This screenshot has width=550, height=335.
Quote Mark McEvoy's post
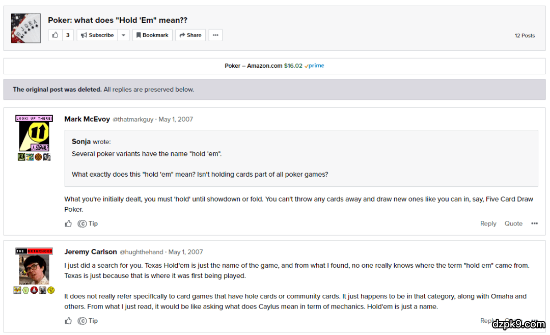(x=513, y=224)
